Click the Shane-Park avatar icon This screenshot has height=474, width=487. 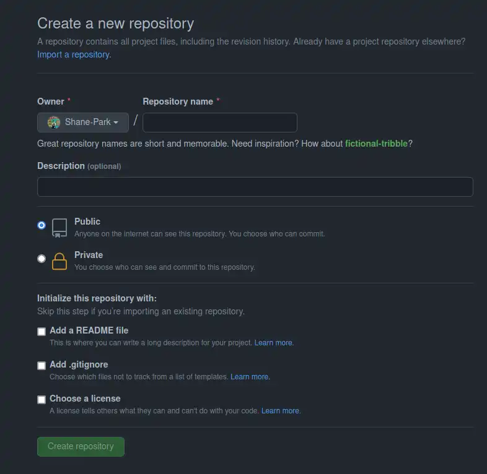point(54,123)
